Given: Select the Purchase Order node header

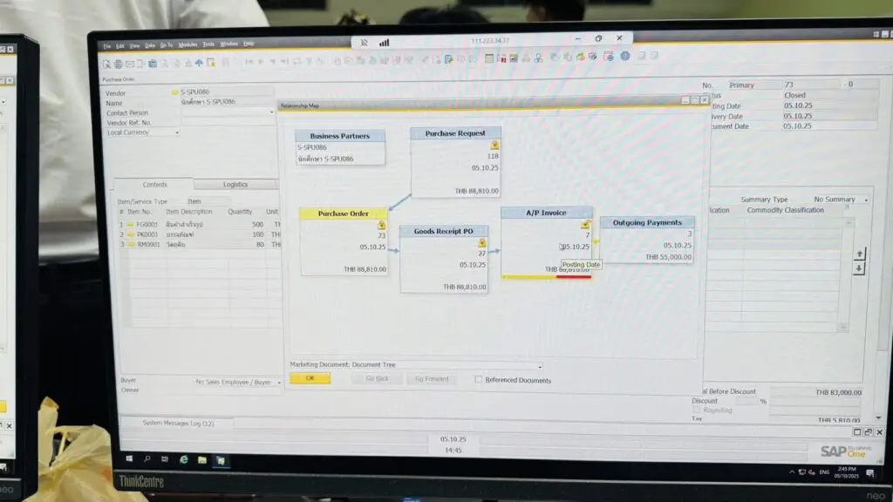Looking at the screenshot, I should 343,214.
